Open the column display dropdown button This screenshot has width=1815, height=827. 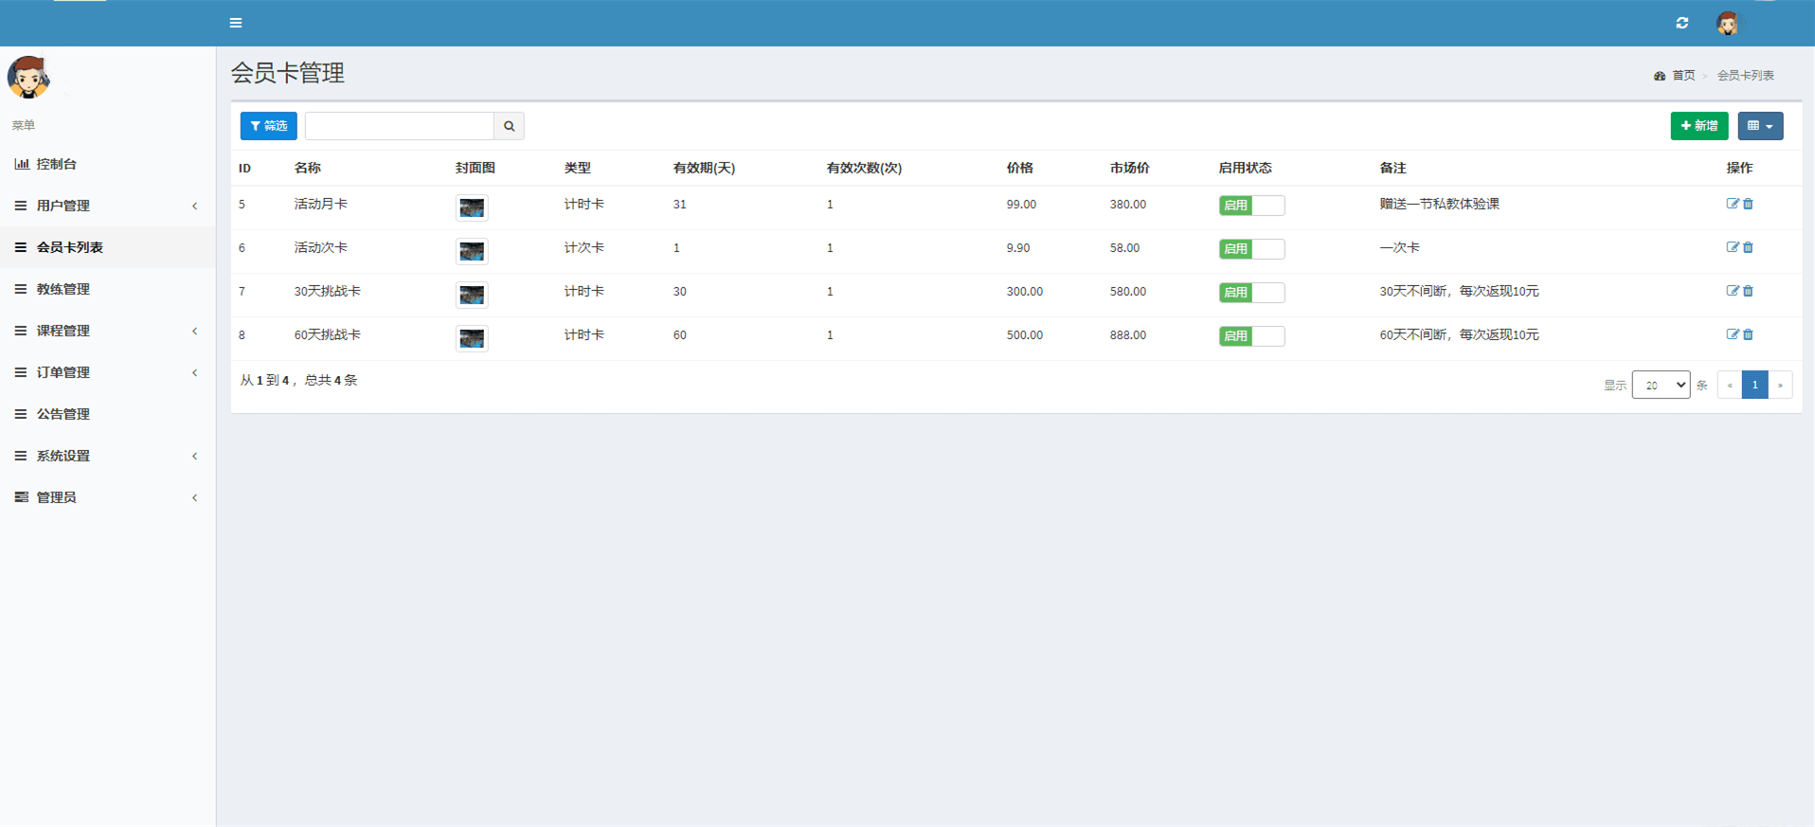(1760, 126)
